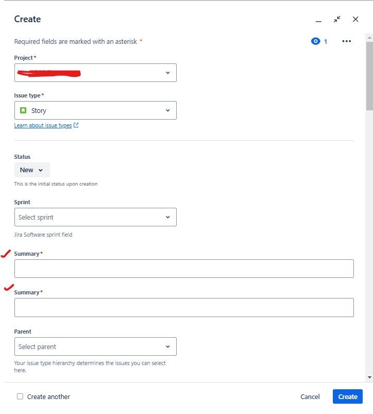Screen dimensions: 373x414
Task: Click the first Summary input field
Action: pyautogui.click(x=184, y=268)
